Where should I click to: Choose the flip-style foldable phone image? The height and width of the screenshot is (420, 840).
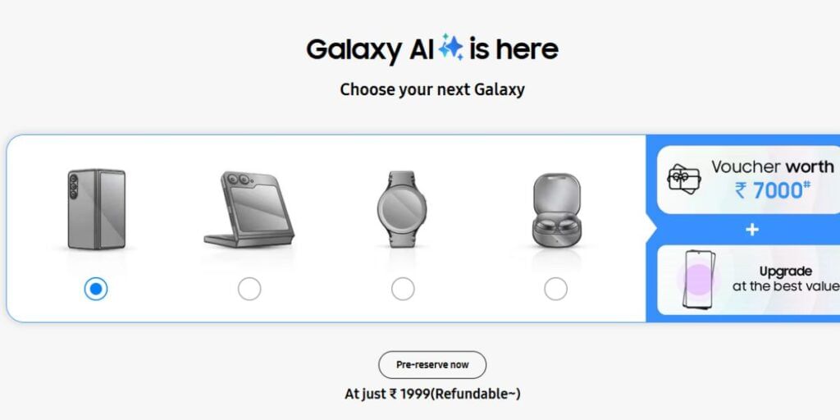click(249, 209)
